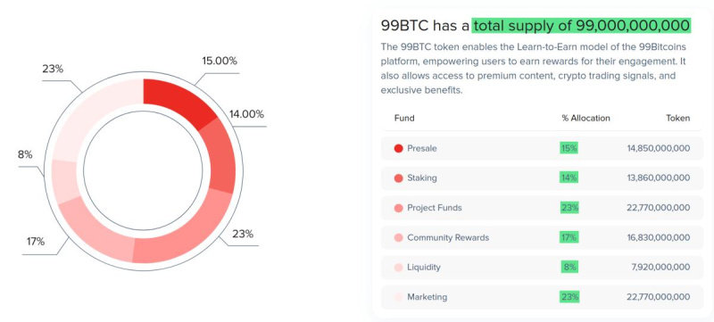Click the 8% Liquidity allocation badge
This screenshot has width=714, height=322.
[569, 267]
